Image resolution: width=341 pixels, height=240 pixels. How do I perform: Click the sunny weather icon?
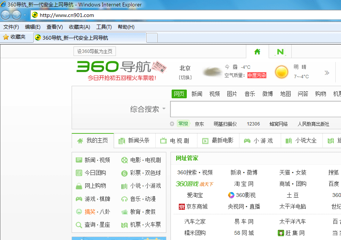coord(282,71)
